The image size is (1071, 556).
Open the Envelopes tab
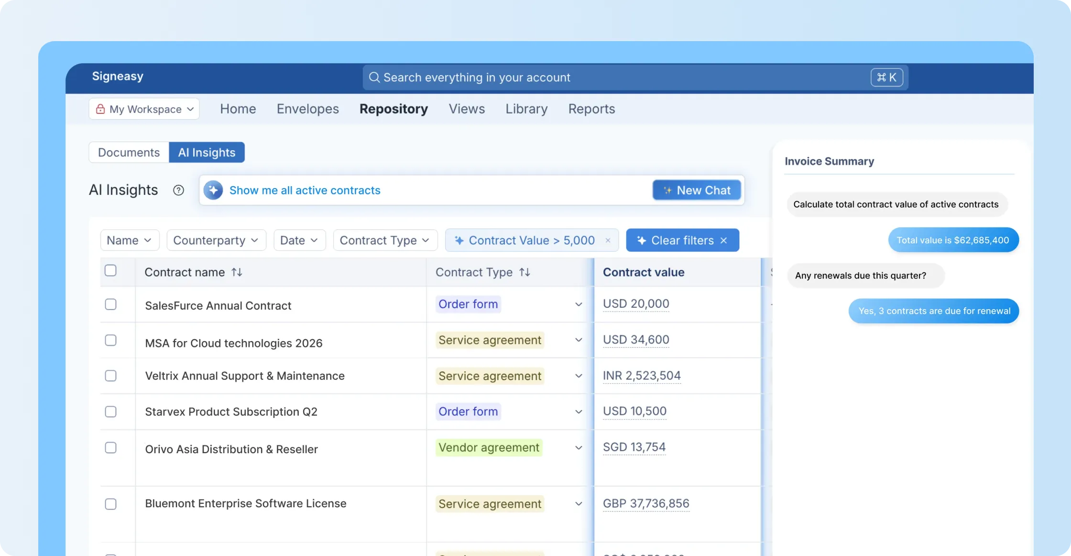pos(308,109)
